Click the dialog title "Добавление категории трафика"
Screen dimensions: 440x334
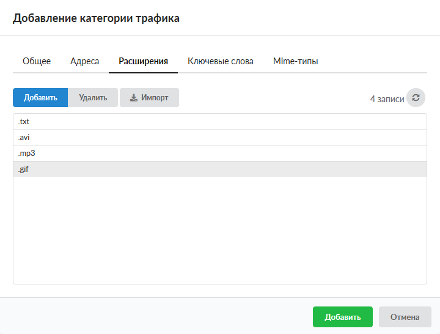click(97, 18)
